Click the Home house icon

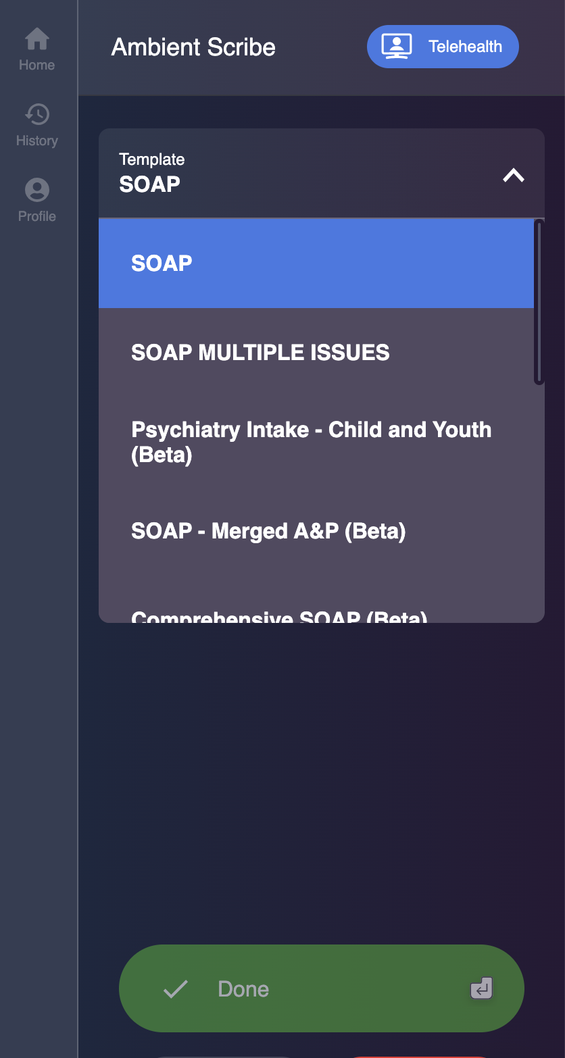coord(37,39)
